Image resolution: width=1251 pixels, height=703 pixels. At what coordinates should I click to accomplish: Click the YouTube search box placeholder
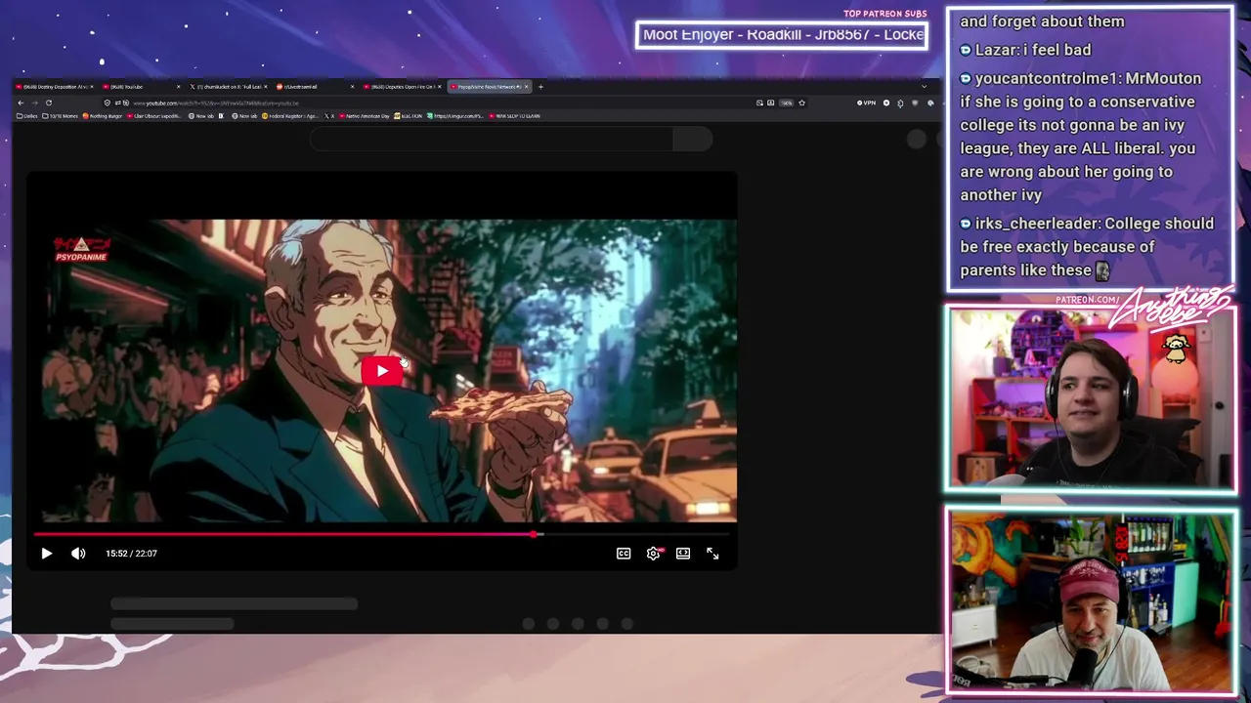[492, 140]
